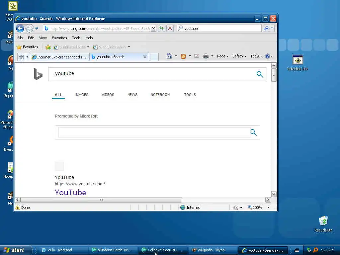This screenshot has height=255, width=340.
Task: Open the Quick Tabs grid icon
Action: pos(21,57)
